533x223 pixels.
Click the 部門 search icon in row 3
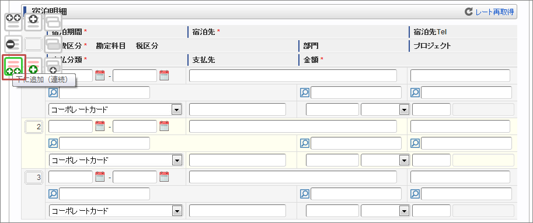[x=305, y=194]
